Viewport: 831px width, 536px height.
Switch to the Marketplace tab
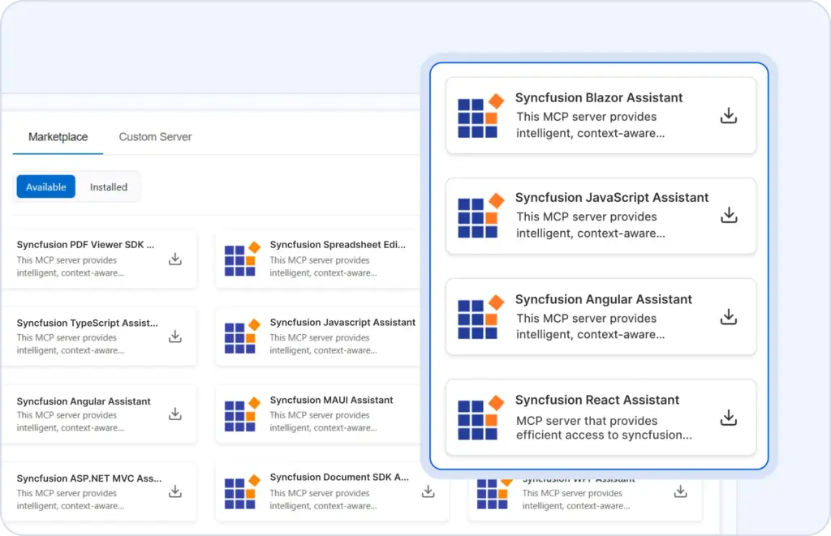tap(58, 137)
